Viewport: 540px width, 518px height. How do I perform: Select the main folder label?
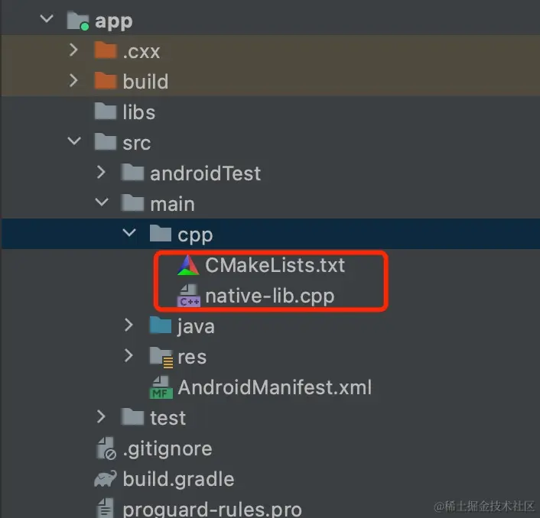point(173,204)
